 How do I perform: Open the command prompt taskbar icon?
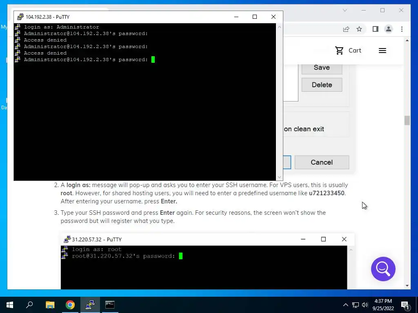[110, 305]
